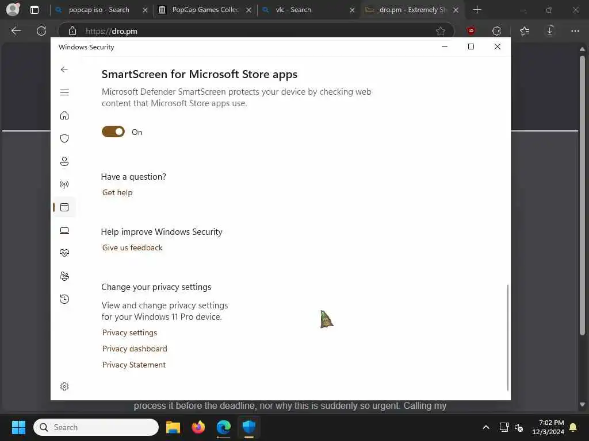Open Microsoft Edge taskbar icon
589x441 pixels.
pos(224,427)
